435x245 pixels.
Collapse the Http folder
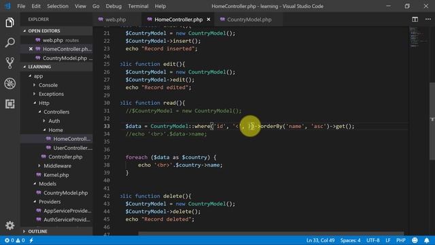(43, 103)
